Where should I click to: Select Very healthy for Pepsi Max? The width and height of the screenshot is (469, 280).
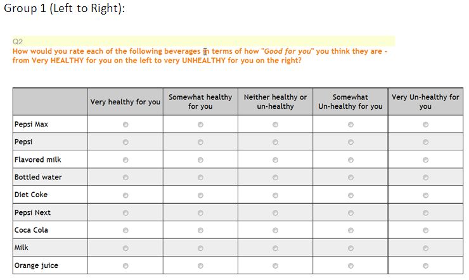125,125
